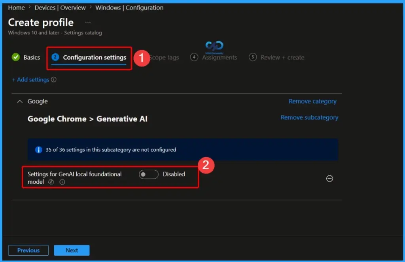Click the Google category heading
This screenshot has width=405, height=262.
(x=38, y=101)
